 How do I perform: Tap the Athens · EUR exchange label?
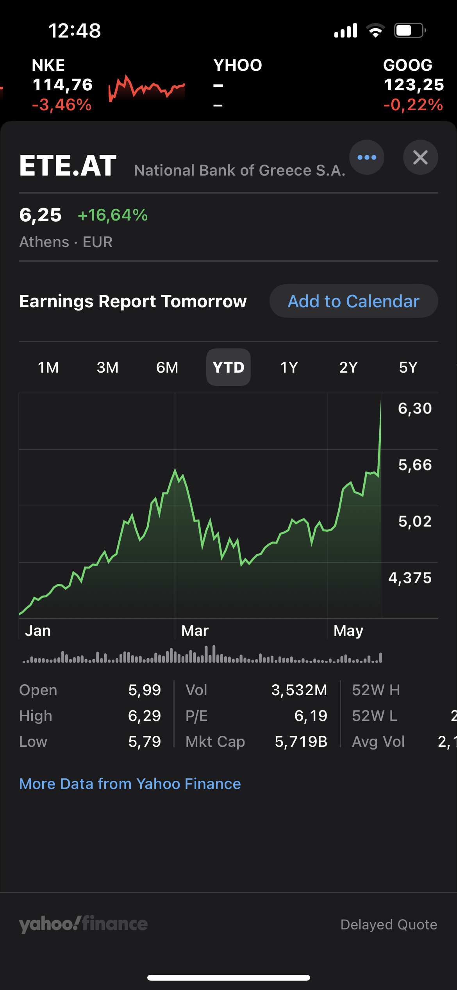coord(66,242)
